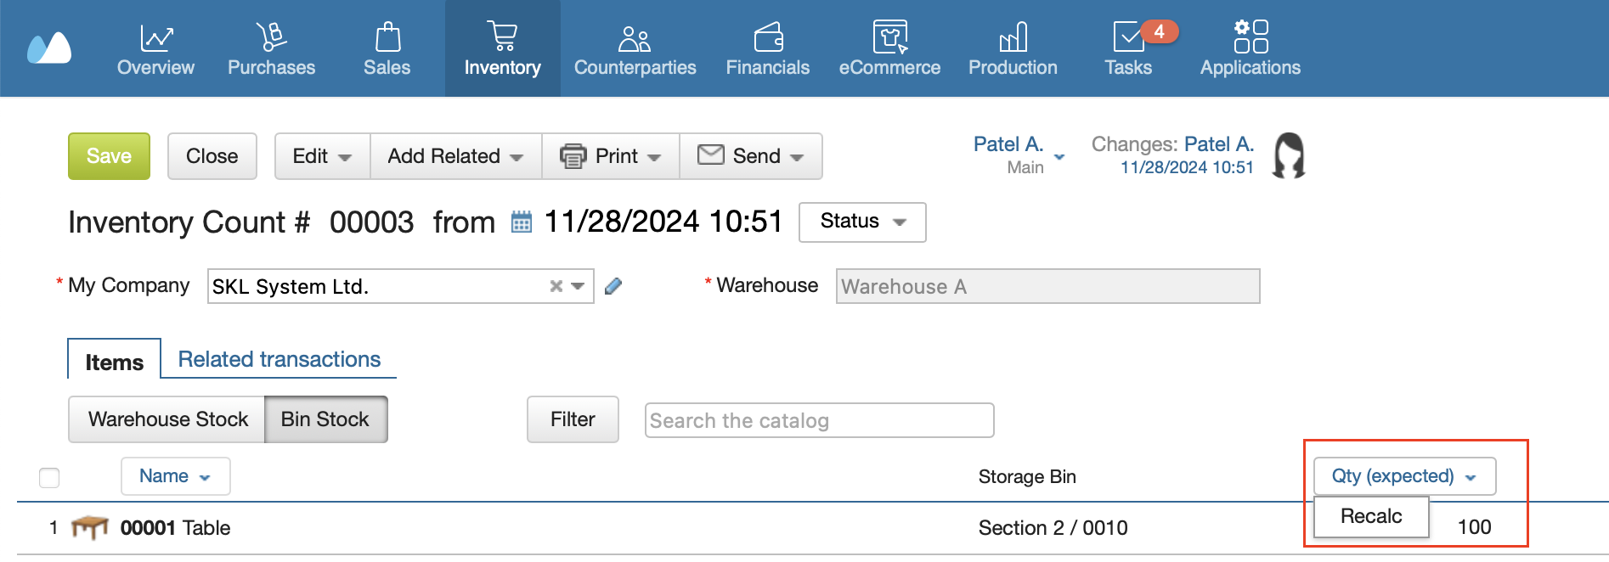1609x562 pixels.
Task: Open the Changes: Patel A. link
Action: pos(1218,144)
